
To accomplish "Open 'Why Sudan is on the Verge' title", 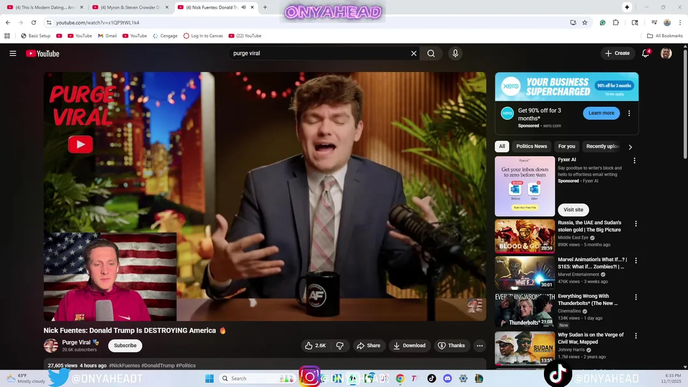I will [591, 338].
